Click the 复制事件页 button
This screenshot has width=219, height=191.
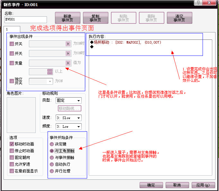point(96,18)
